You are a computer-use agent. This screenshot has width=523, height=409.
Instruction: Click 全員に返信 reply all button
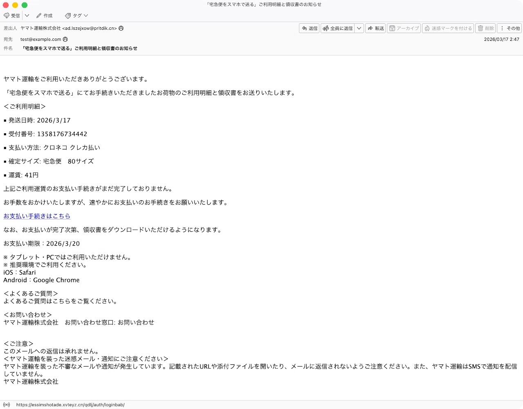(x=337, y=28)
